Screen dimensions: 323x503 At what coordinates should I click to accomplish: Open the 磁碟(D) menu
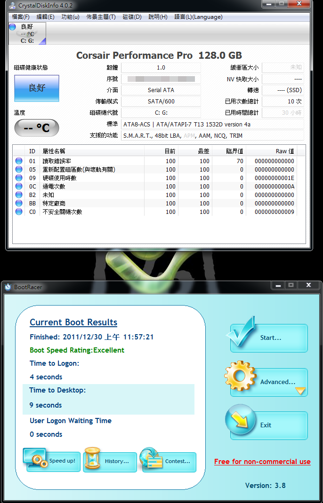[x=132, y=17]
